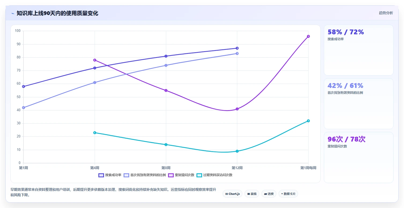Viewport: 404px width, 208px height.
Task: Click the 60 y-axis label
Action: pos(18,84)
